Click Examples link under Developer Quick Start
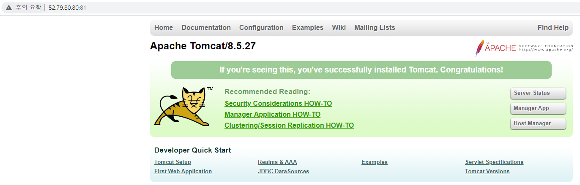The width and height of the screenshot is (580, 185). (375, 162)
